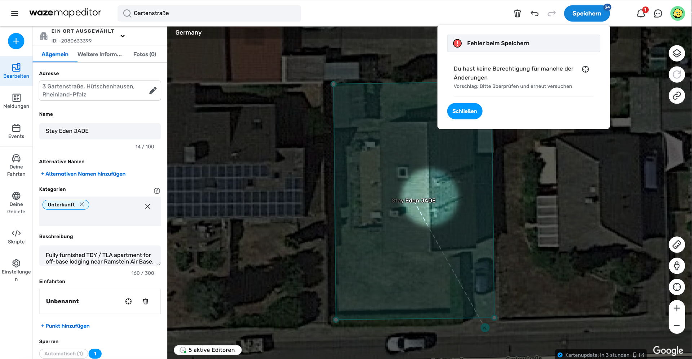692x359 pixels.
Task: Open notifications bell
Action: coord(641,14)
